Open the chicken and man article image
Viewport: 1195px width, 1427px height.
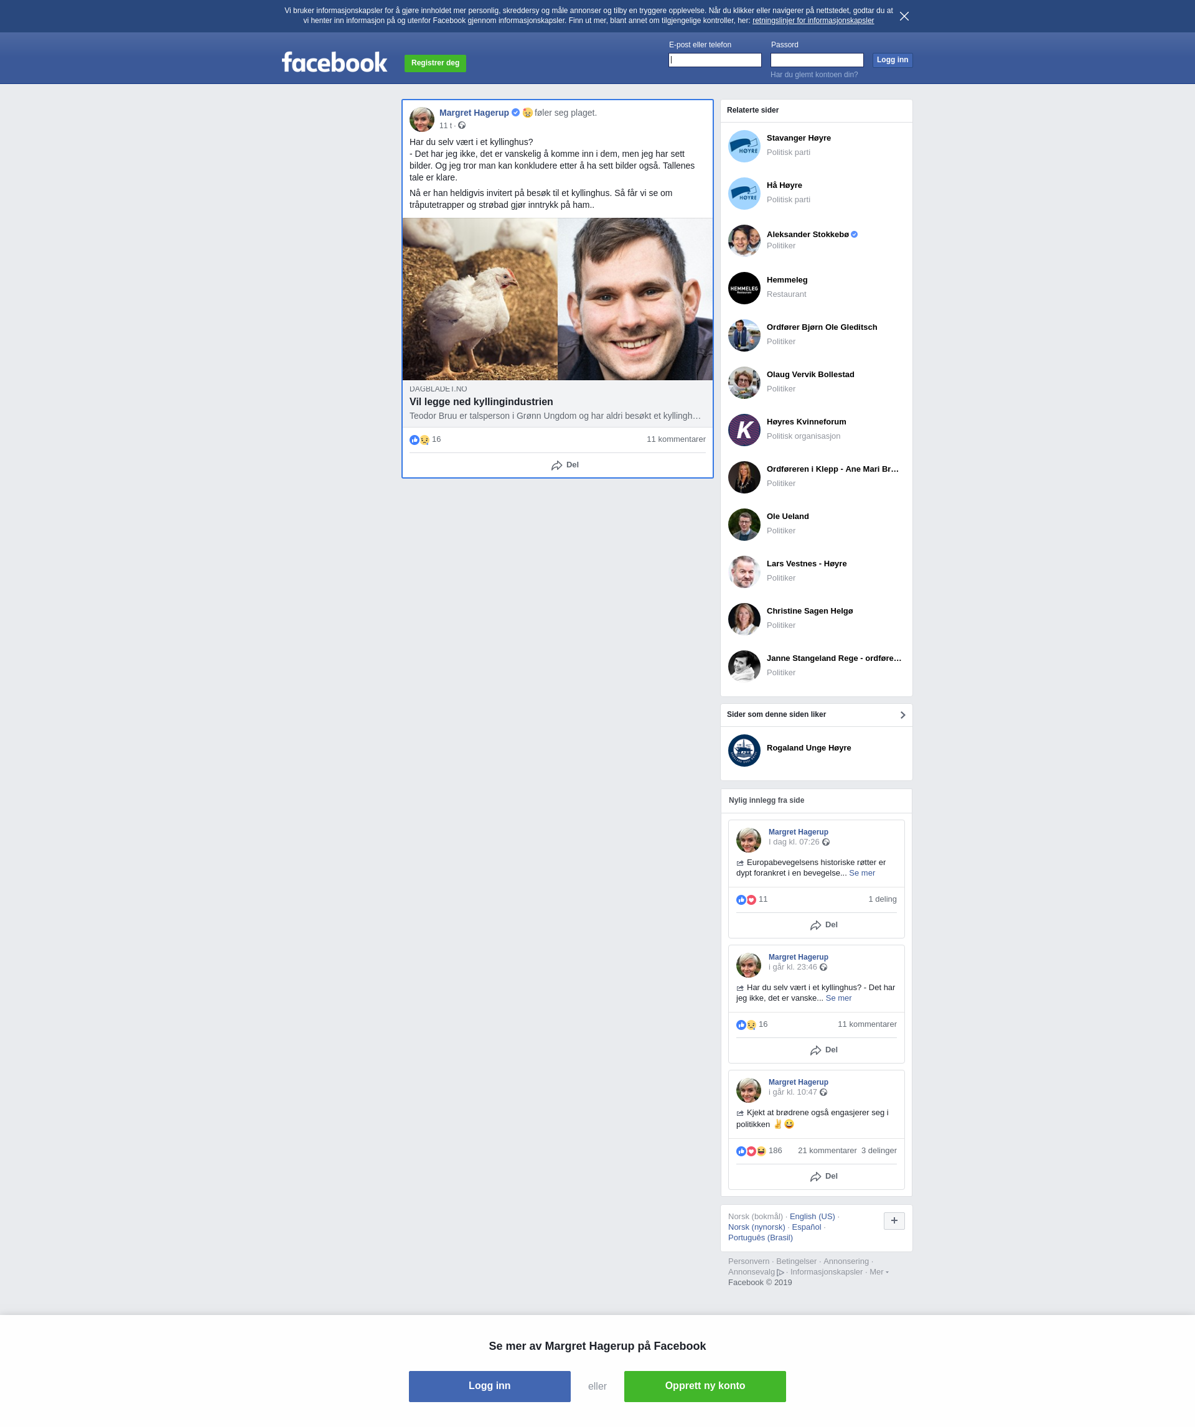[x=558, y=299]
